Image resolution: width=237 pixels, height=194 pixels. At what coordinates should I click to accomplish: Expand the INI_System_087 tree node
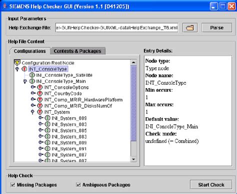(x=41, y=155)
